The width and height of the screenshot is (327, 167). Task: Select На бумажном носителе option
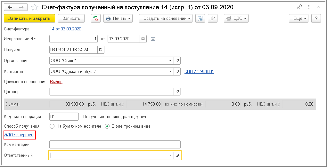(x=52, y=126)
